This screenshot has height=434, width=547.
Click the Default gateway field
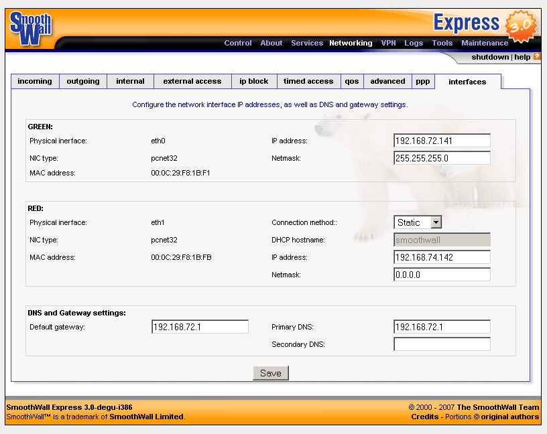(x=200, y=327)
